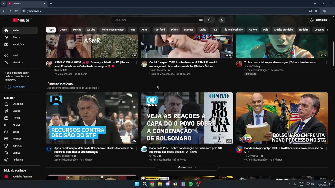Open Podcasts under Explorar
Screen dimensions: 335x188
20,160
